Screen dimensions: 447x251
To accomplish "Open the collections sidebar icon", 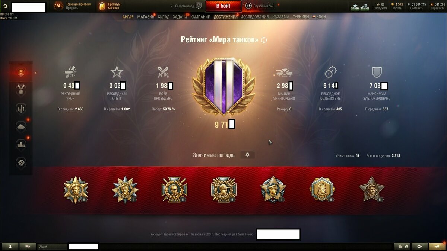I will coord(21,162).
